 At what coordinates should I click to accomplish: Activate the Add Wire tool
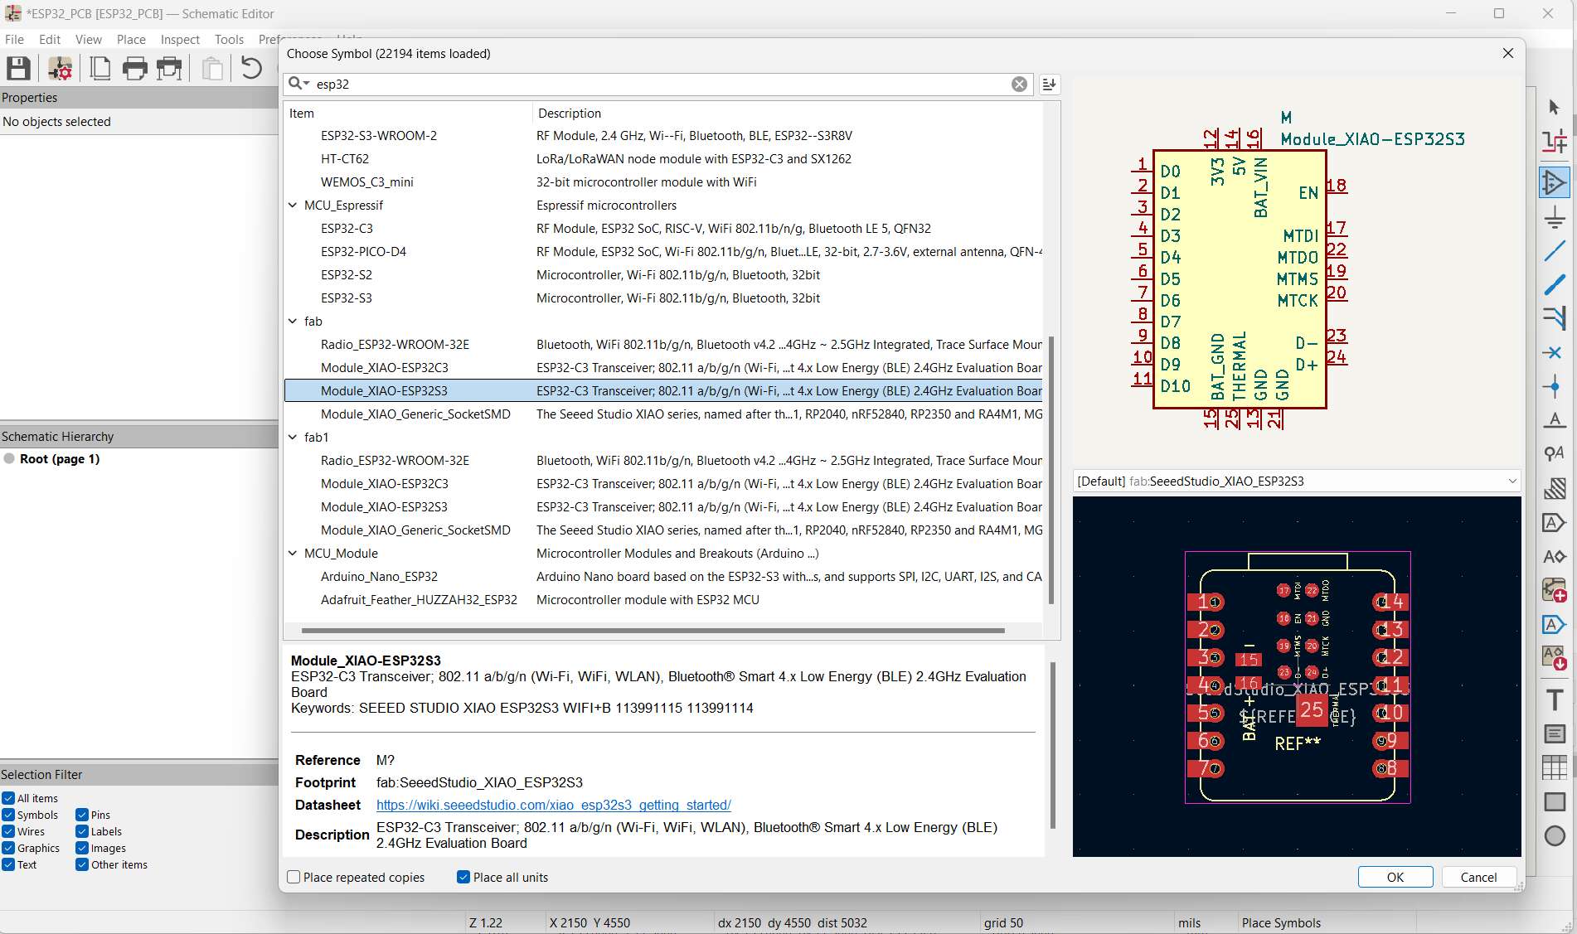coord(1555,249)
